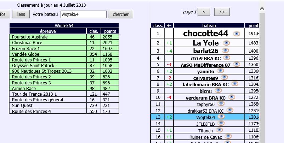This screenshot has width=284, height=143.
Task: Select Route des Princes général row
Action: [x=64, y=100]
